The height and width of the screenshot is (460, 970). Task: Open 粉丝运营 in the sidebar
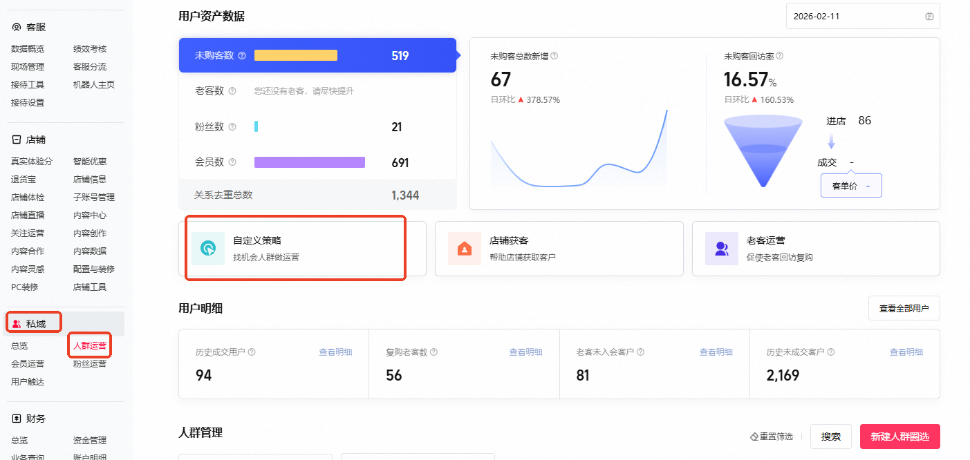coord(90,363)
